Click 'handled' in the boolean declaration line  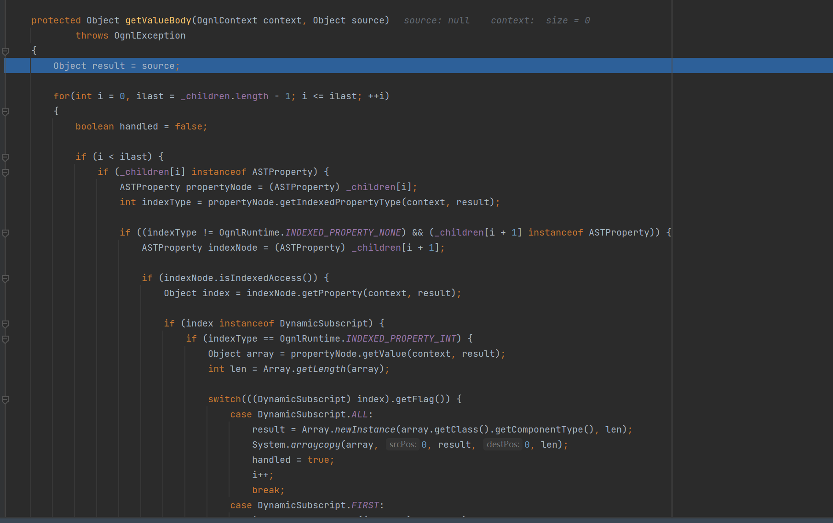pos(139,126)
